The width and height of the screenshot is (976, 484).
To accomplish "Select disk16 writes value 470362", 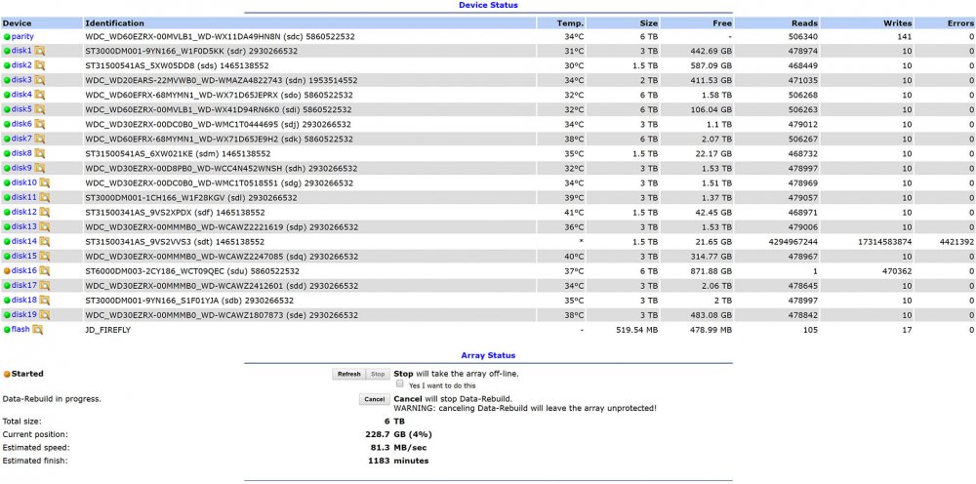I will [x=898, y=271].
